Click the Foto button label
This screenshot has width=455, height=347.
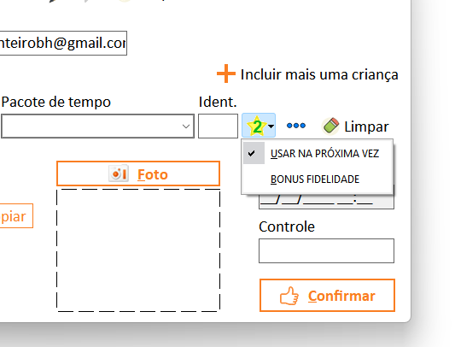point(153,174)
